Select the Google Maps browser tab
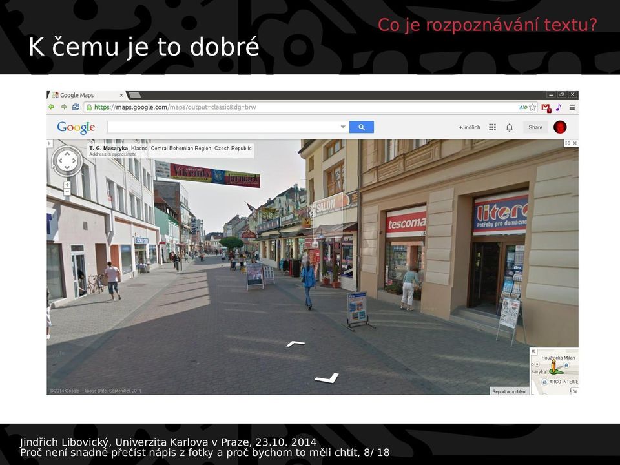The height and width of the screenshot is (465, 620). coord(87,96)
